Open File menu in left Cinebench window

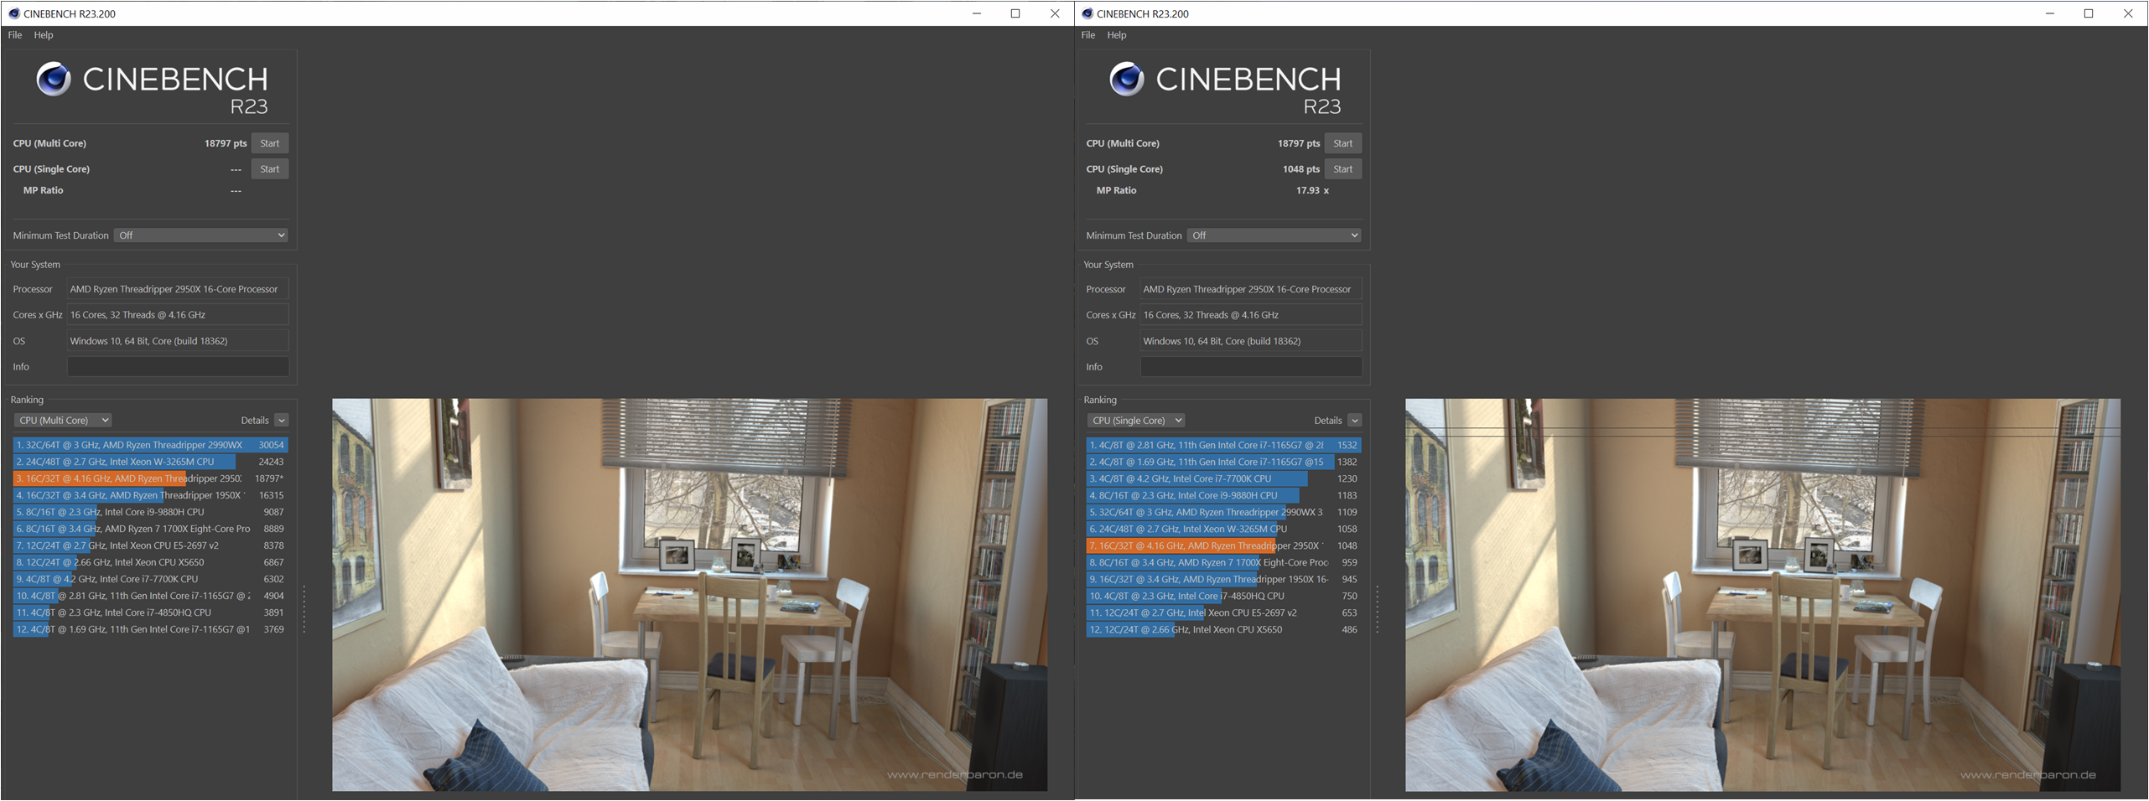point(15,35)
